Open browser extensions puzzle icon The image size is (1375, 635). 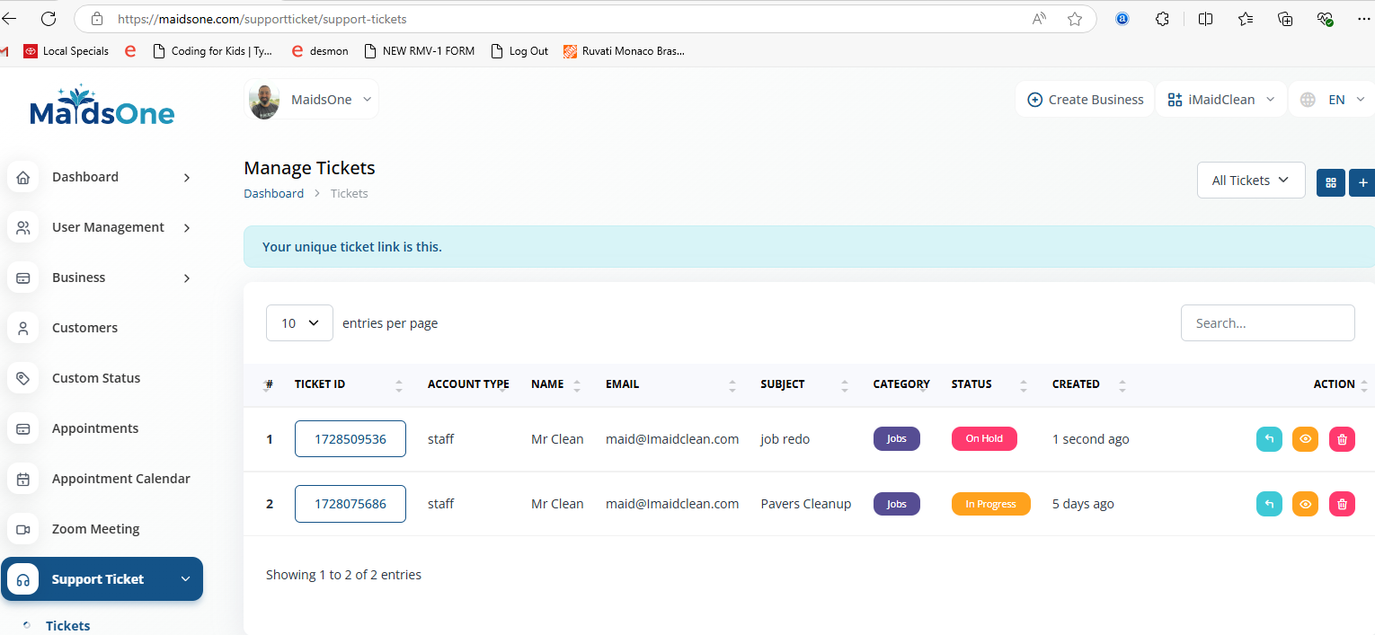[1163, 19]
